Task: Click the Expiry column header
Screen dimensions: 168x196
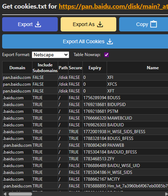Action: point(95,67)
